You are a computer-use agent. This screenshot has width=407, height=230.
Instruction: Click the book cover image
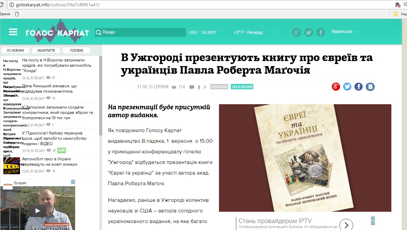pos(305,158)
